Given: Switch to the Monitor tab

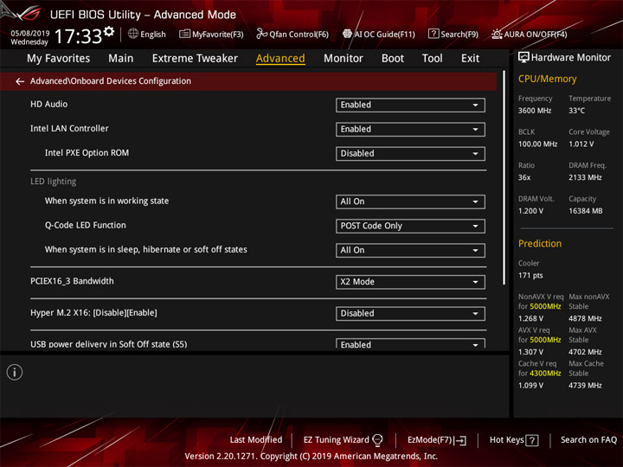Looking at the screenshot, I should coord(344,59).
